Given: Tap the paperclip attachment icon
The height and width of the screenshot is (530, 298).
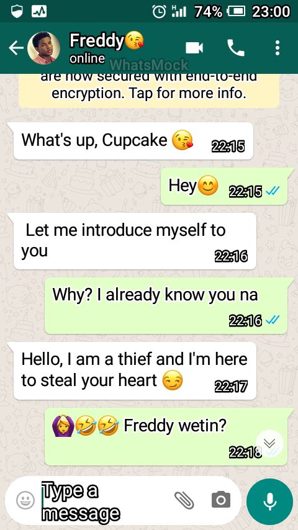Looking at the screenshot, I should [x=184, y=500].
